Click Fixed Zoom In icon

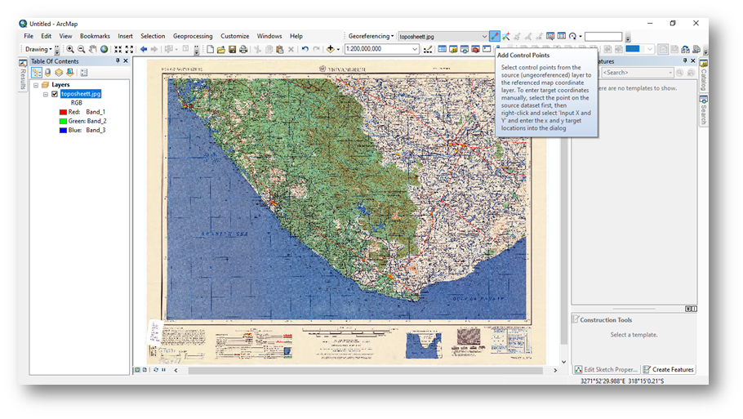pos(118,49)
